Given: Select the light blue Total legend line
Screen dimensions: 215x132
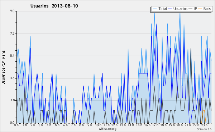Looking at the screenshot, I should tap(154, 9).
